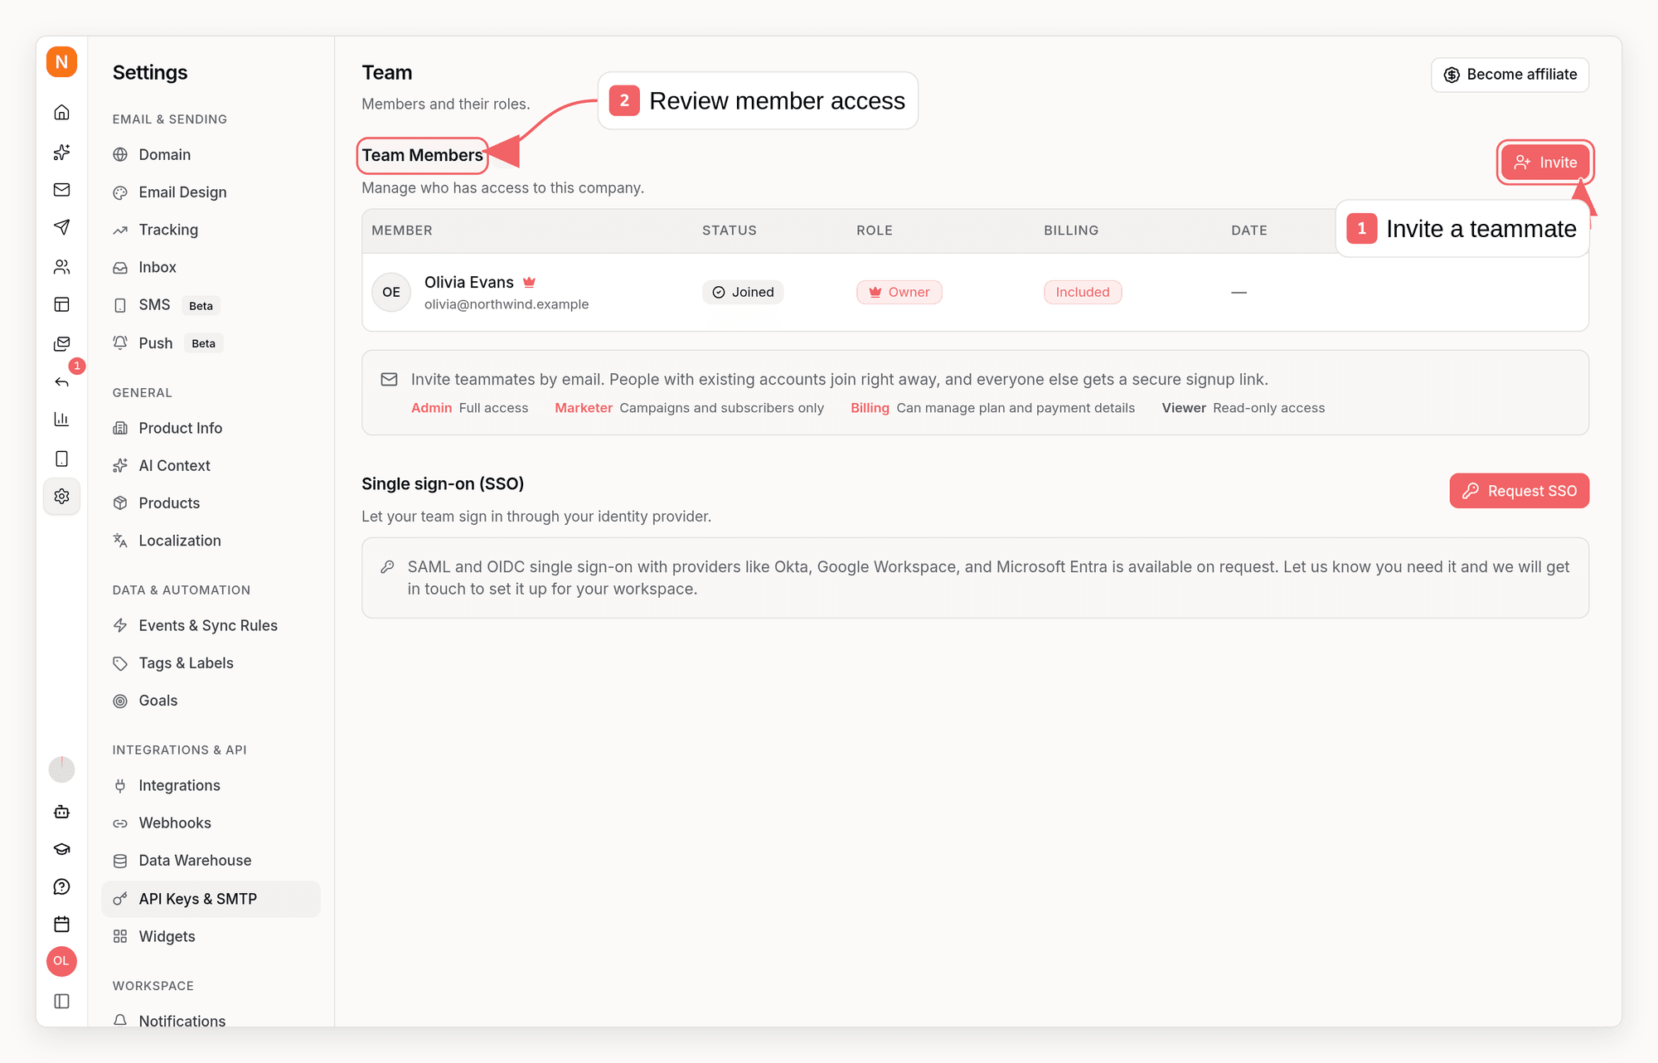
Task: Click the Request SSO button
Action: coord(1519,491)
